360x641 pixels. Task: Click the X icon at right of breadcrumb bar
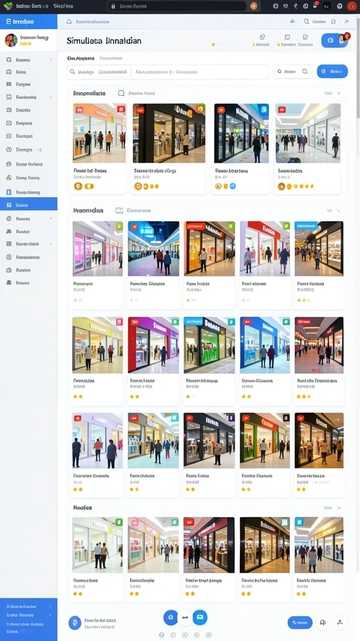pyautogui.click(x=346, y=21)
